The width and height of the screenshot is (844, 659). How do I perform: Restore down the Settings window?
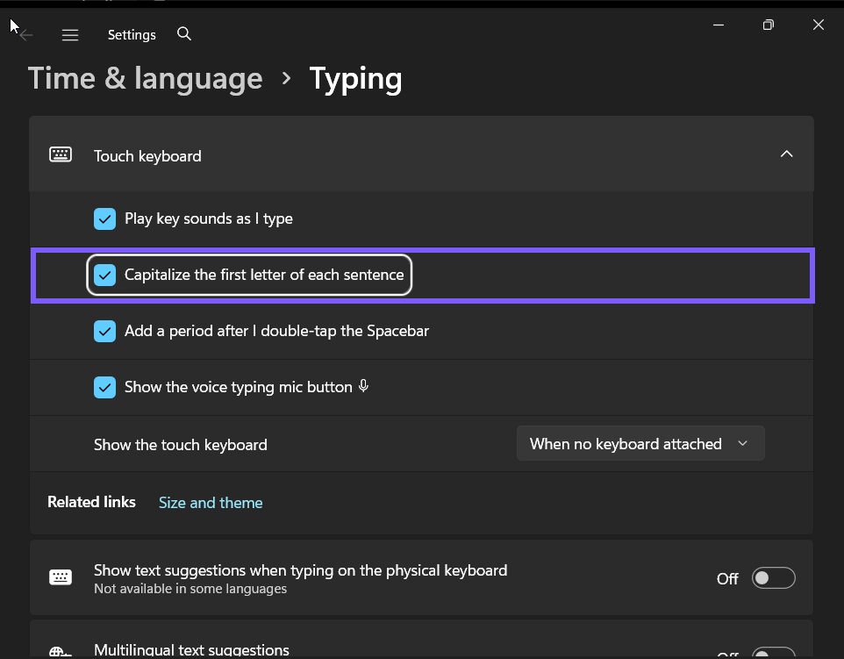[x=768, y=25]
